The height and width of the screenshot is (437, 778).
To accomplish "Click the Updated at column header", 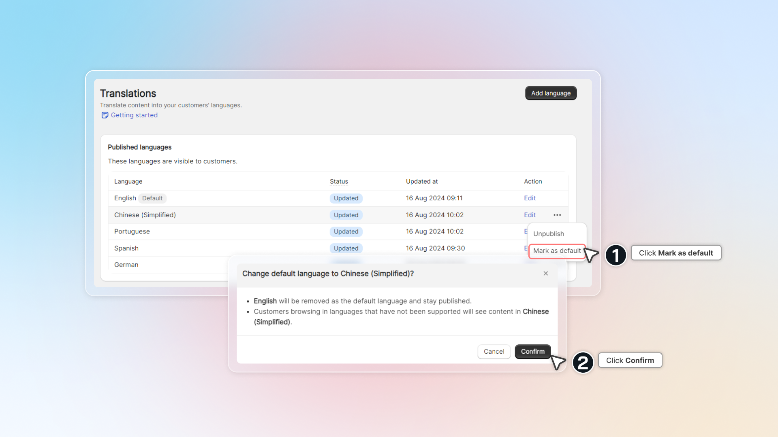I will click(x=422, y=182).
